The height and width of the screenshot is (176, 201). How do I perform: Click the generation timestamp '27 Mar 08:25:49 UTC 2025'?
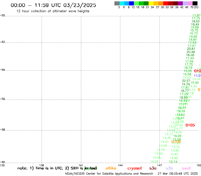point(178,174)
